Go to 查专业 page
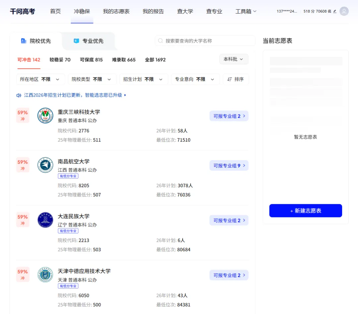358x314 pixels. tap(214, 11)
